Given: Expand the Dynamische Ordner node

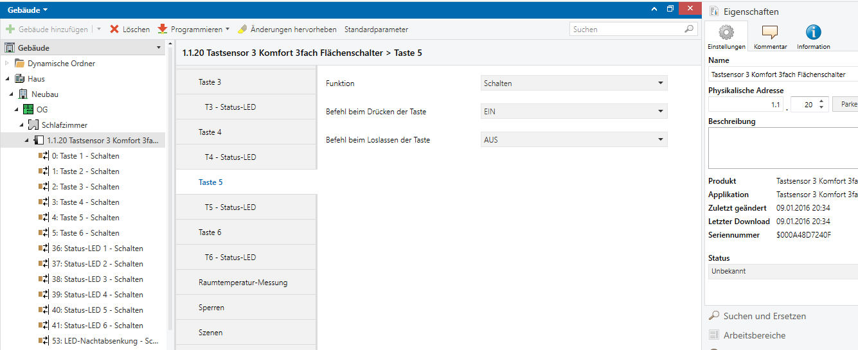Looking at the screenshot, I should (8, 64).
